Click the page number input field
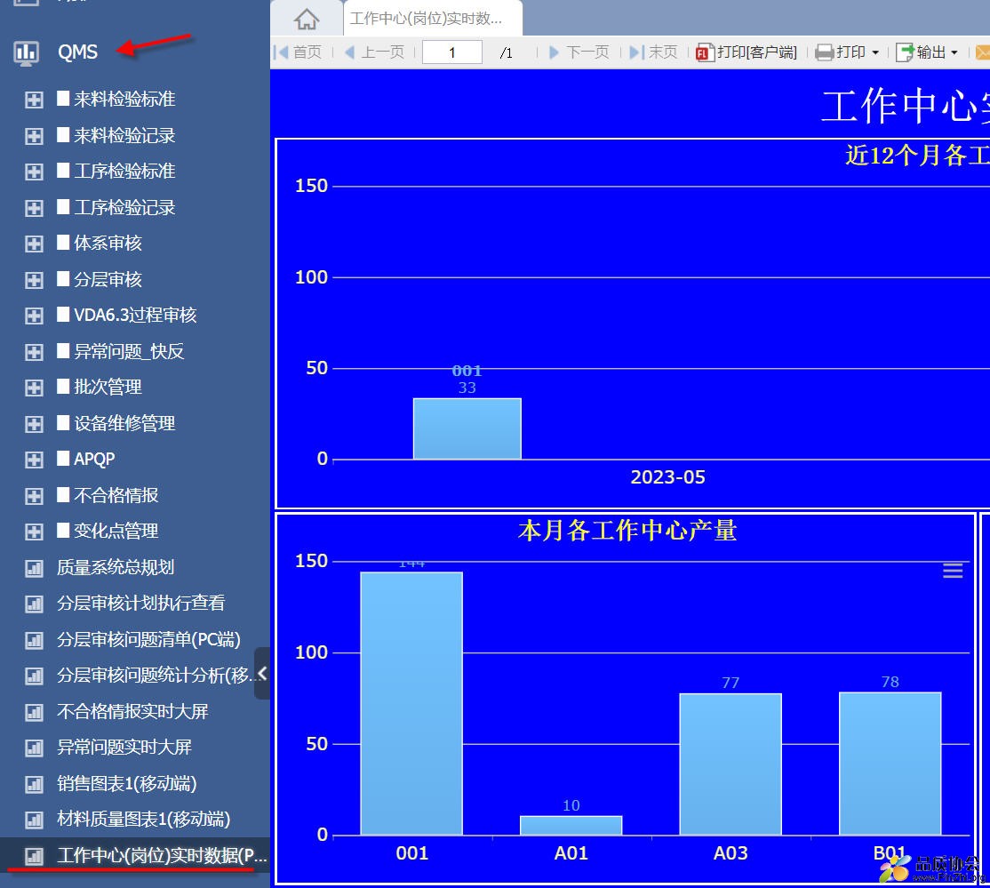 452,52
